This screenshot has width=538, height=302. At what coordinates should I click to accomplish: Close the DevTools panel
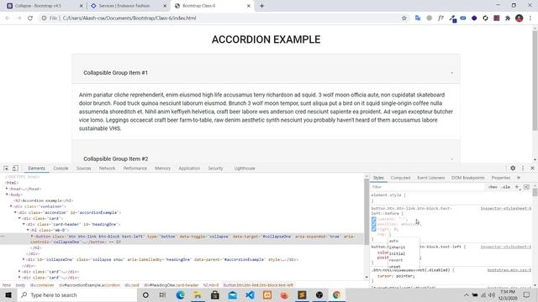click(x=532, y=168)
